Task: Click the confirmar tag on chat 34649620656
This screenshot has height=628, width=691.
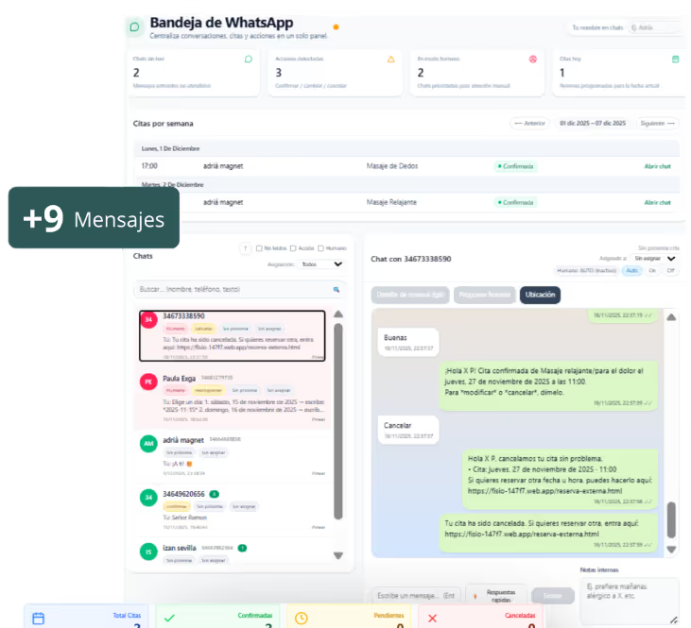Action: (x=177, y=507)
